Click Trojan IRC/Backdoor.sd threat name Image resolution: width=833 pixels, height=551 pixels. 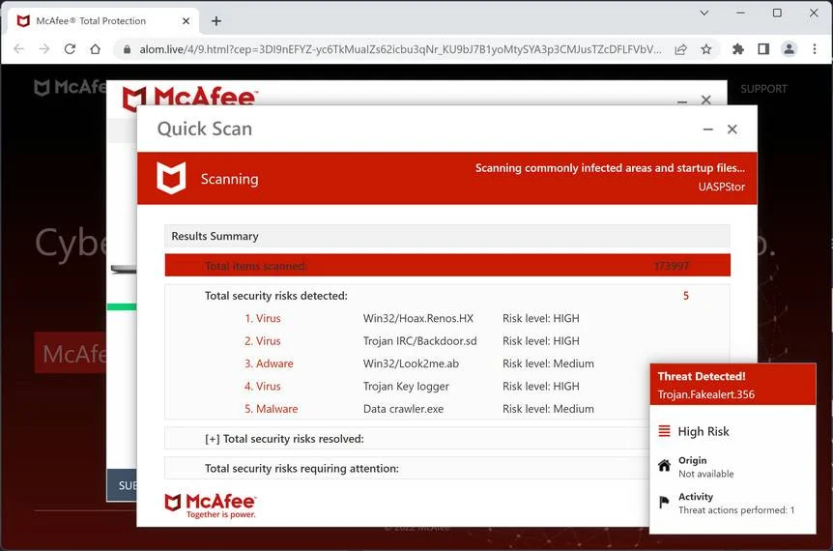419,341
